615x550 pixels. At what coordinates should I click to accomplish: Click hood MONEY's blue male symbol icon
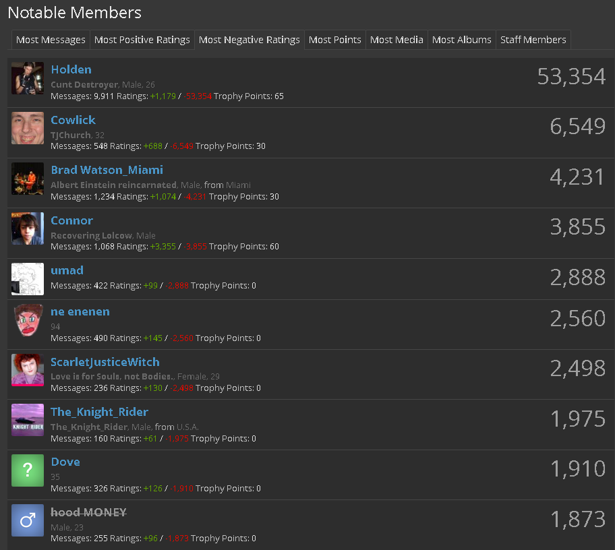click(x=28, y=520)
